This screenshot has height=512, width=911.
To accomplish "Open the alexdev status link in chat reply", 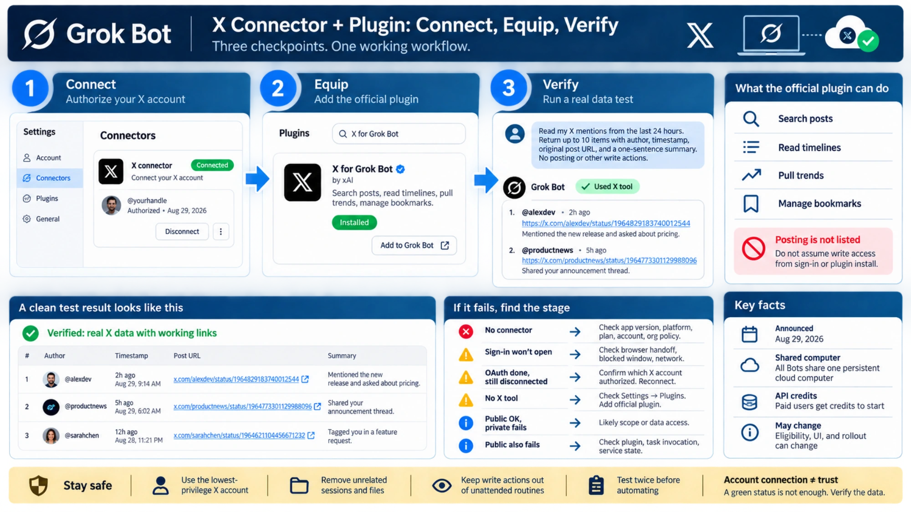I will (x=606, y=223).
